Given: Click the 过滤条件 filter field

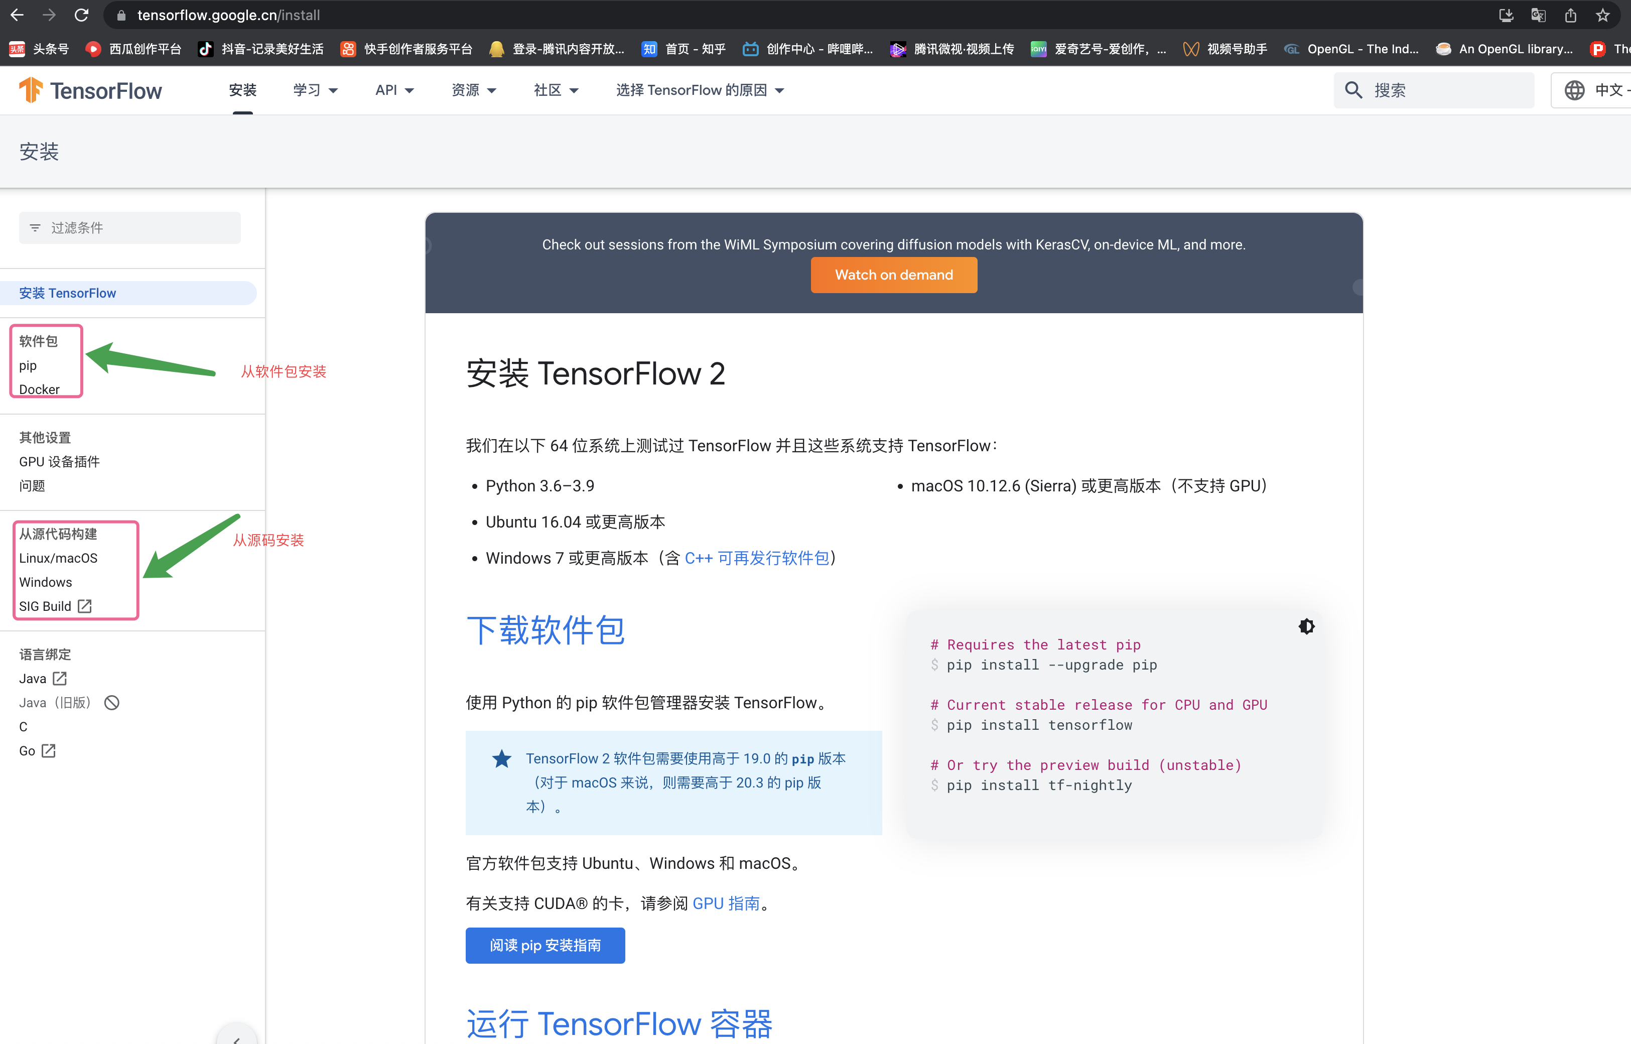Looking at the screenshot, I should 130,228.
